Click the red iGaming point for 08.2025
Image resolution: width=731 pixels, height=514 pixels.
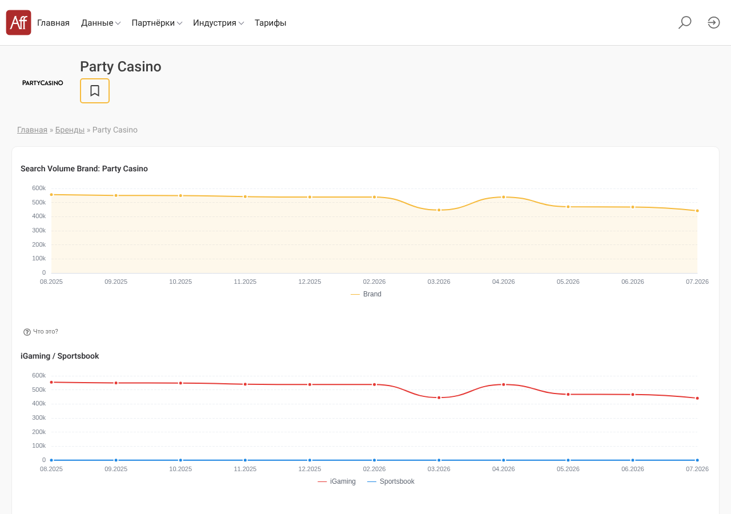click(x=51, y=382)
